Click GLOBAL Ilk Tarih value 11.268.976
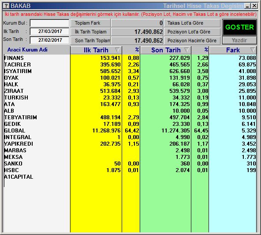 [106, 131]
